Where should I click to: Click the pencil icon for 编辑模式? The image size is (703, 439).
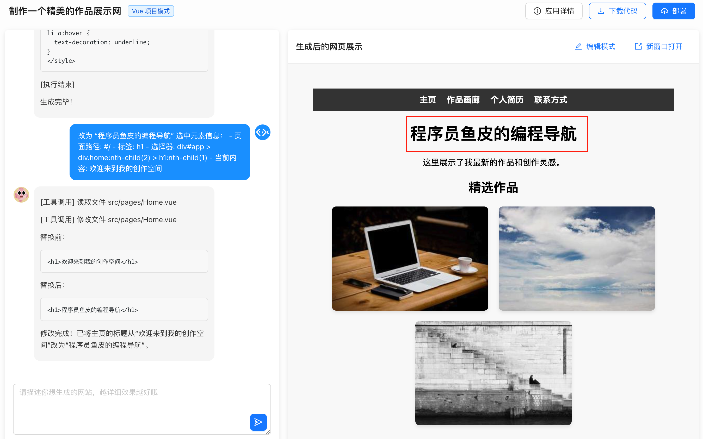(578, 46)
